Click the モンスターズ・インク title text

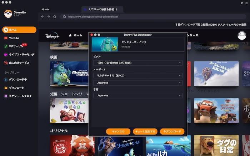click(x=134, y=42)
